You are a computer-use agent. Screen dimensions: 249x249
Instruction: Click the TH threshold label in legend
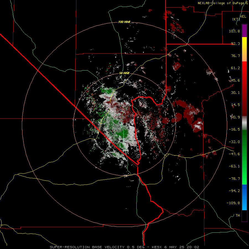(238, 215)
